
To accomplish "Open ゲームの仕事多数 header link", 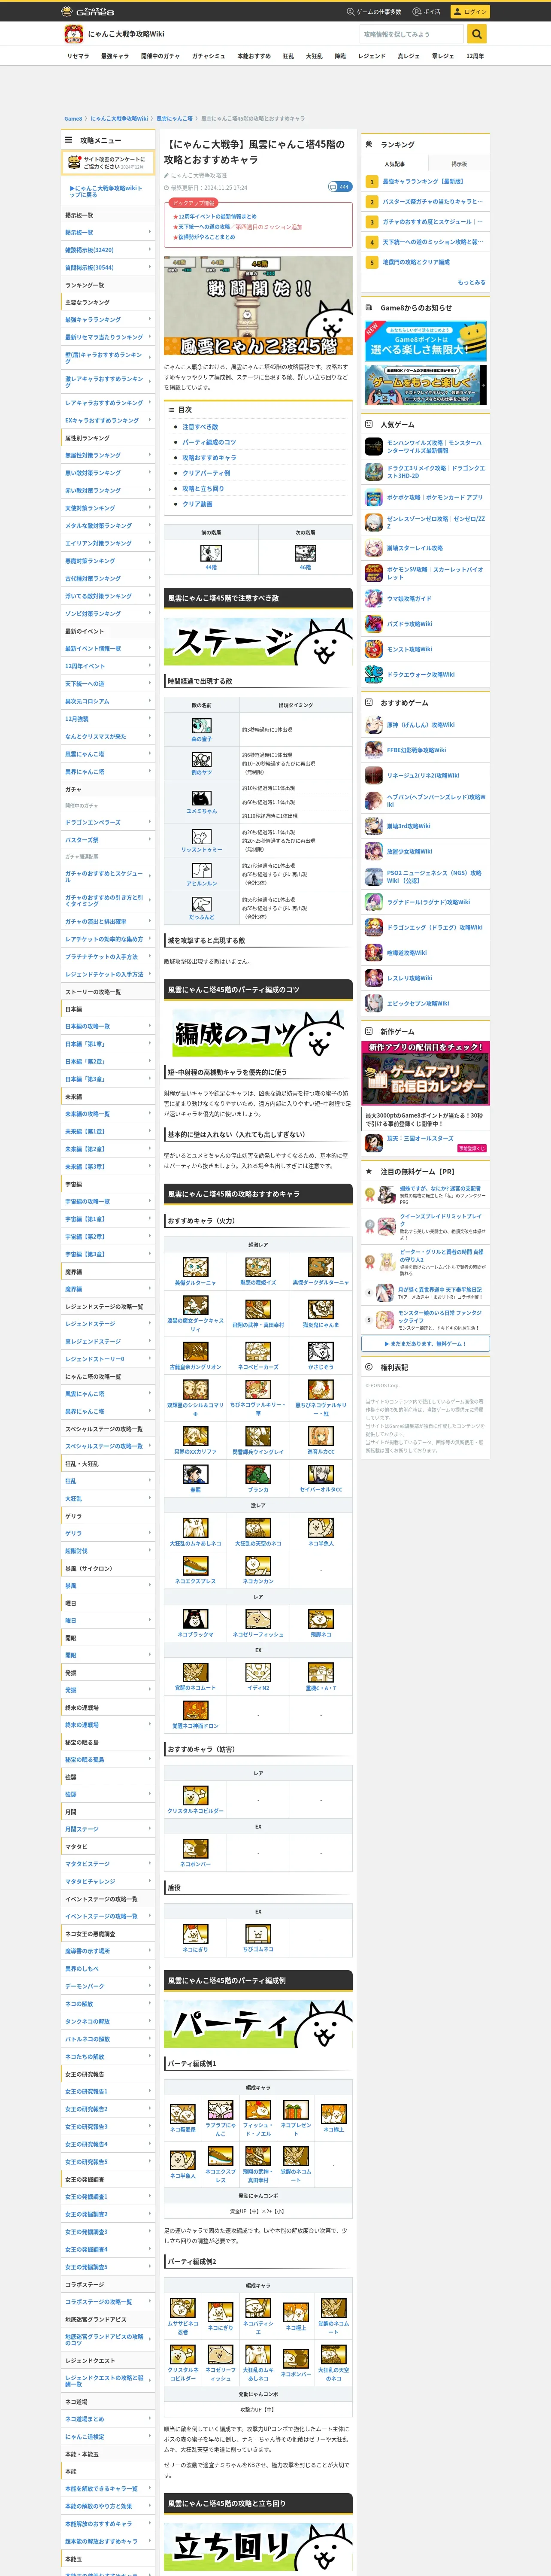I will point(374,12).
